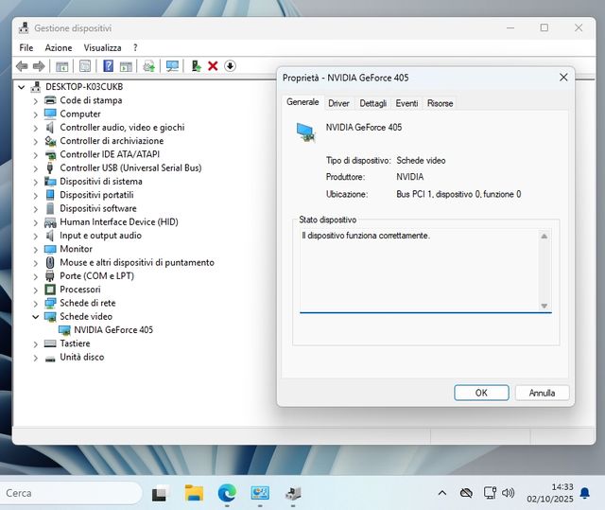Open Task View from the taskbar
605x510 pixels.
pos(161,493)
